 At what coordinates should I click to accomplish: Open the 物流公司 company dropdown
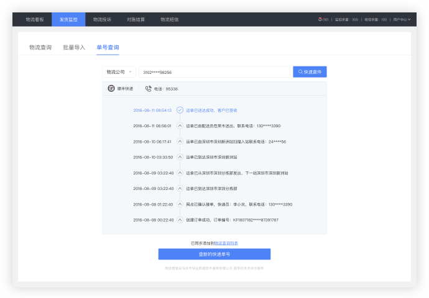pos(119,72)
